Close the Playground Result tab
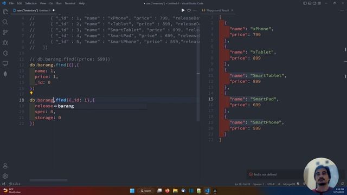The image size is (347, 195). [232, 10]
